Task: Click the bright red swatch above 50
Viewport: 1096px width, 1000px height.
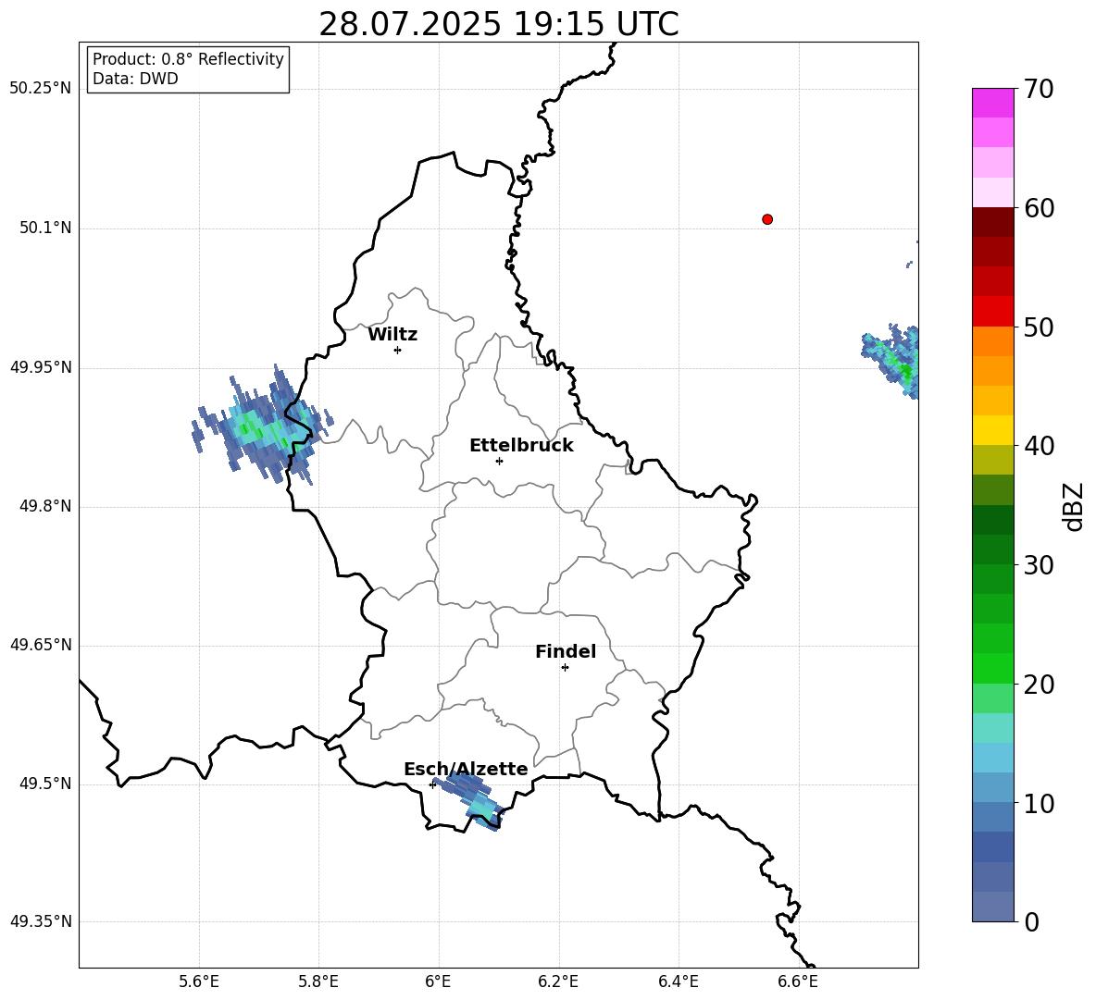Action: pos(992,312)
